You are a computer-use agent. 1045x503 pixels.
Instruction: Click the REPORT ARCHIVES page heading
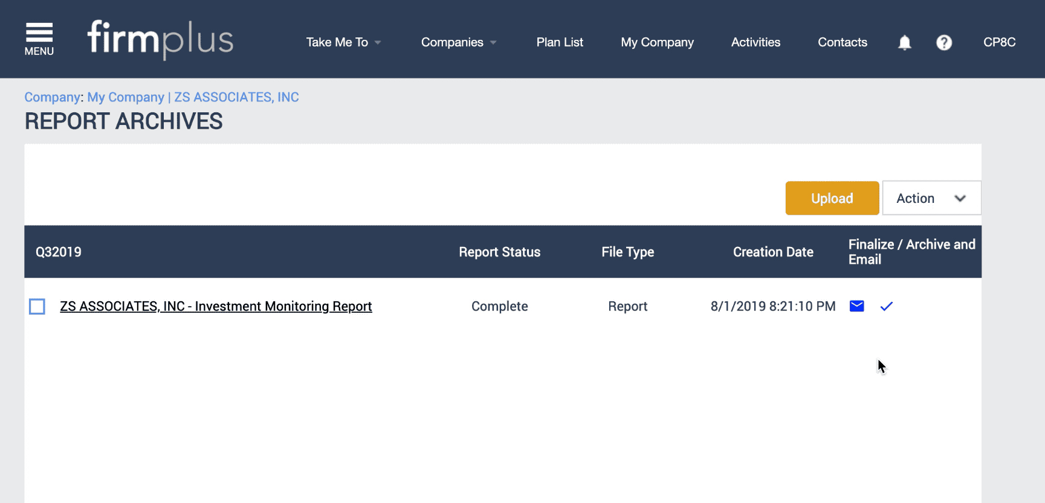[123, 121]
